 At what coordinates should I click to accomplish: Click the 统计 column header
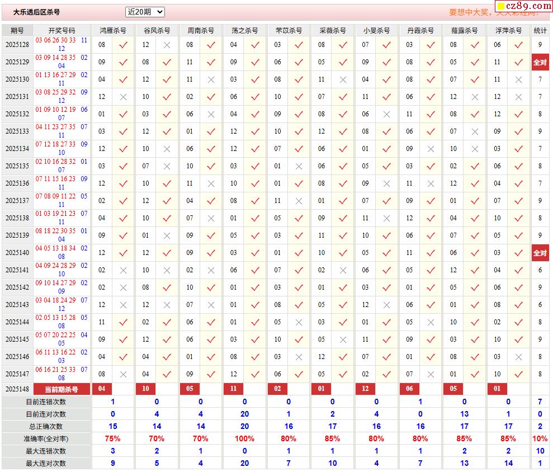[x=540, y=30]
